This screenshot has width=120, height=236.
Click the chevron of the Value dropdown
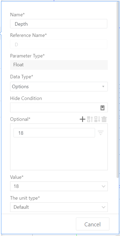(x=104, y=186)
